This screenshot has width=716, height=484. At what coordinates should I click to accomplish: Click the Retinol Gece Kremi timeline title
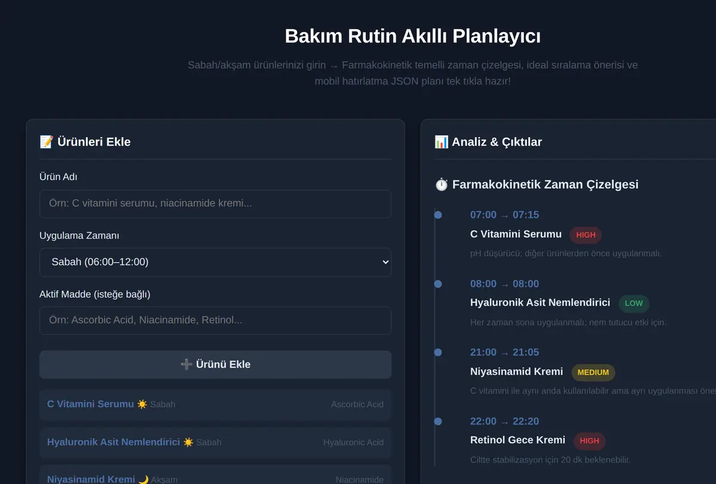coord(518,440)
